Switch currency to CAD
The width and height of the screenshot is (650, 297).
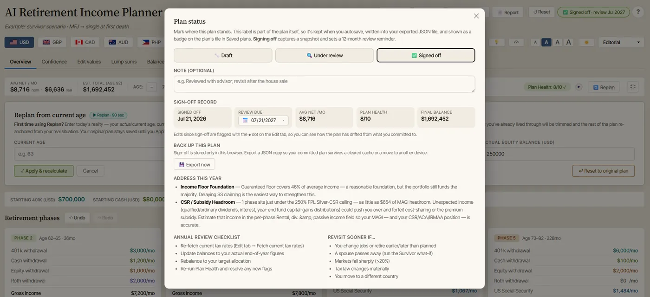tap(85, 42)
